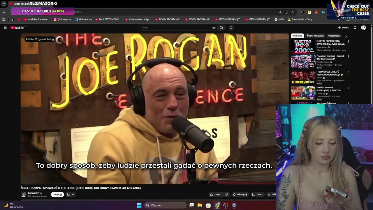The width and height of the screenshot is (373, 210).
Task: Expand notification options chevron beside bell
Action: (x=73, y=195)
